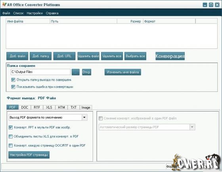Viewport: 222px width, 172px height.
Task: Click the Доб. папку button
Action: [40, 56]
